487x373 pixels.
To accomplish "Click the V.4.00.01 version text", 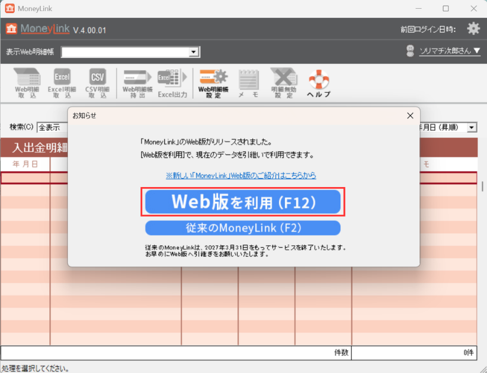I will pos(89,30).
